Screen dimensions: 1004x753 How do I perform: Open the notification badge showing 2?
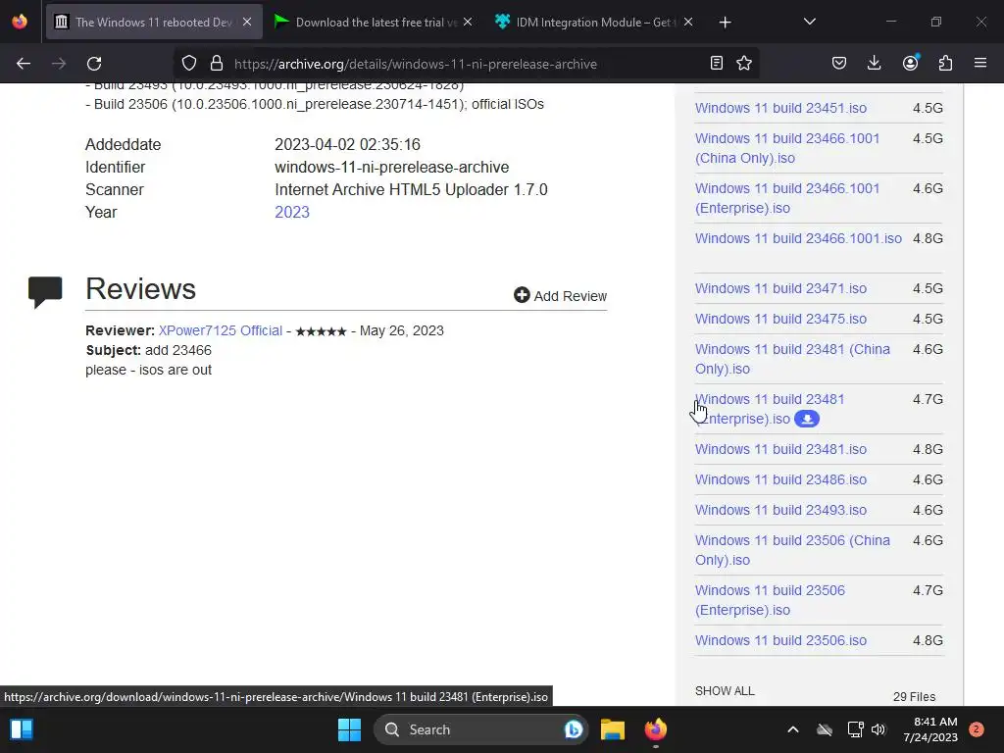977,729
